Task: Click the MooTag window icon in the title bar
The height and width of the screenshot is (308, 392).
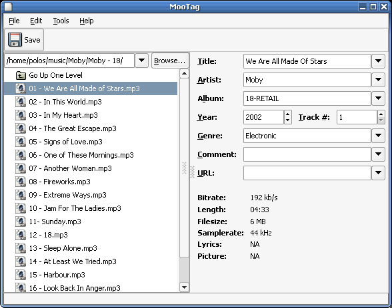Action: 8,7
